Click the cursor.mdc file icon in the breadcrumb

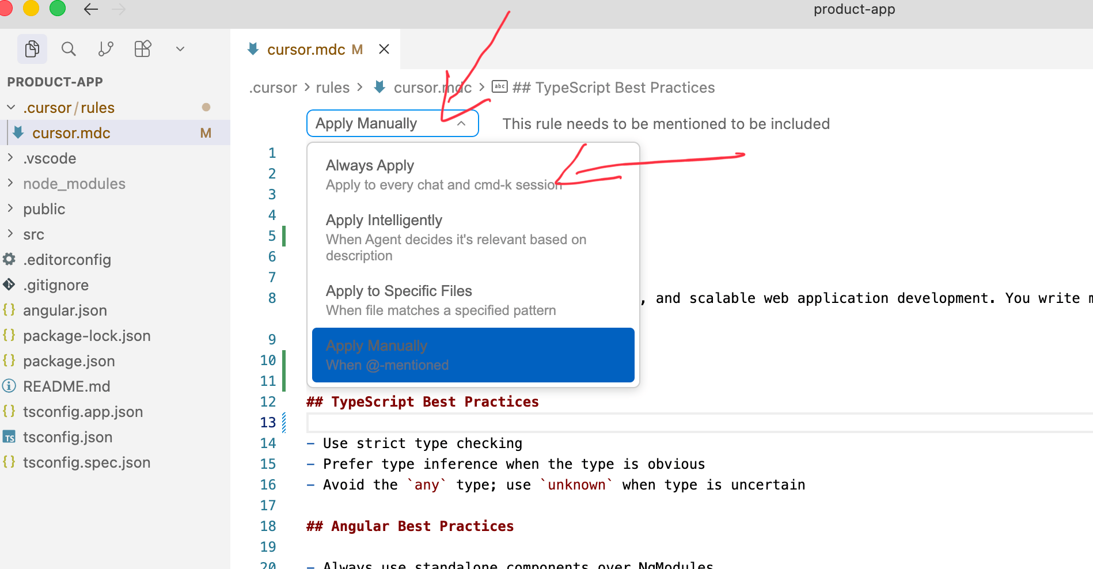click(x=379, y=87)
